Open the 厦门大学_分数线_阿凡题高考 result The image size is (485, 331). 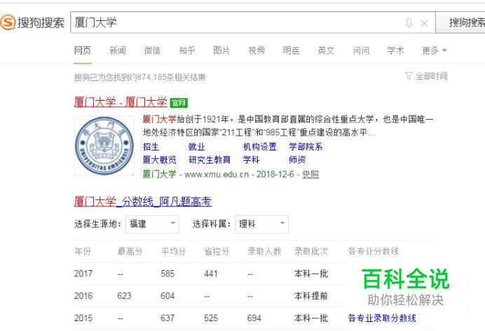point(143,202)
